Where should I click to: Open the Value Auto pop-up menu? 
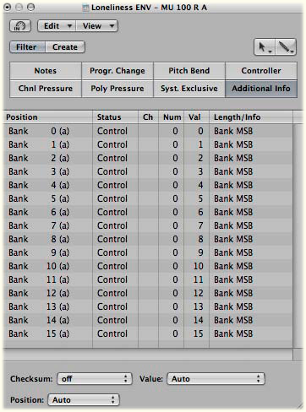coord(216,379)
